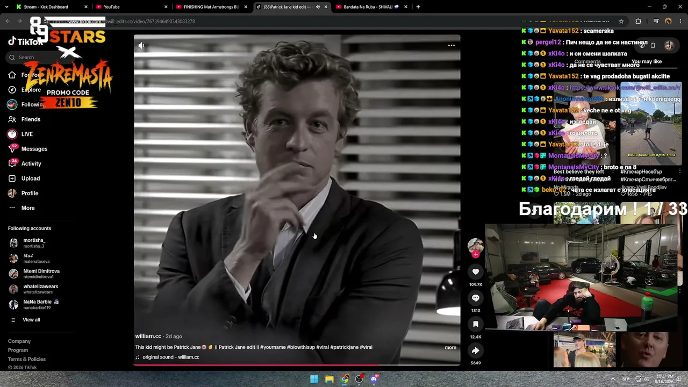Go to Following feed in the sidebar
The image size is (688, 387).
[33, 104]
